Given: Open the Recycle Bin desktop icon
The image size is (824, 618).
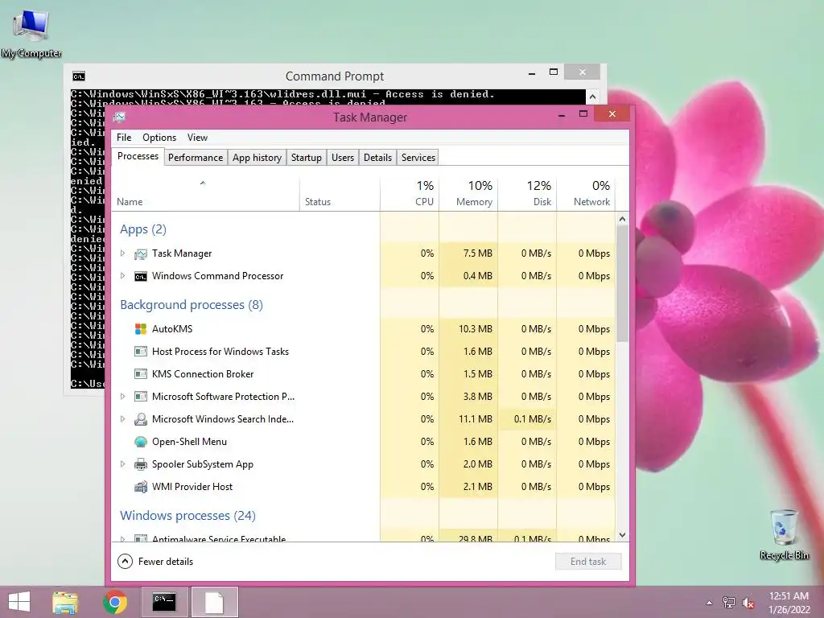Looking at the screenshot, I should pyautogui.click(x=784, y=534).
